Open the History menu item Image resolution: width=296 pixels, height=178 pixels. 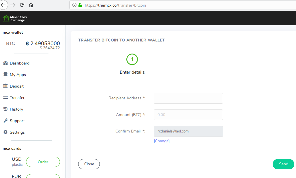click(x=16, y=109)
